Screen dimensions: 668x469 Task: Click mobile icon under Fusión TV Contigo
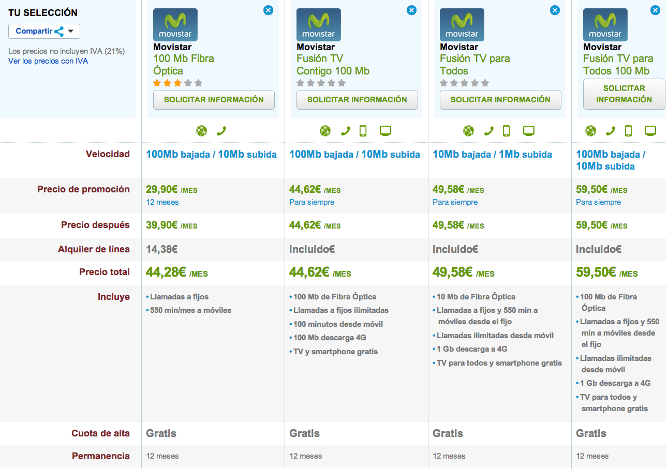pyautogui.click(x=363, y=131)
